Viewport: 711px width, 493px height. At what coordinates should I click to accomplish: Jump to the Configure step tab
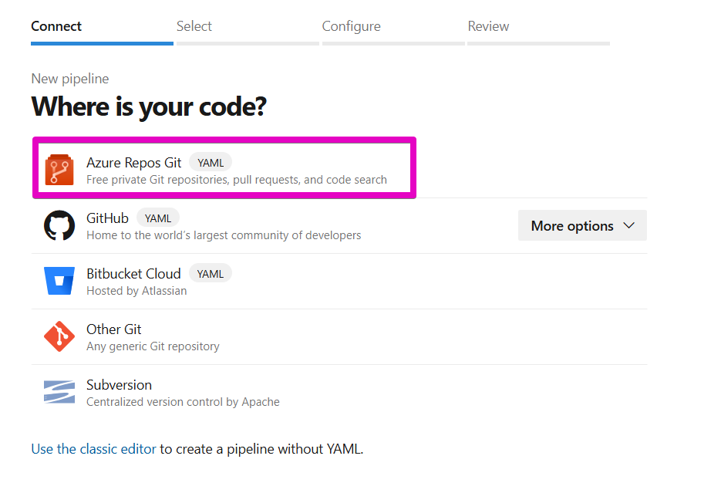click(351, 26)
